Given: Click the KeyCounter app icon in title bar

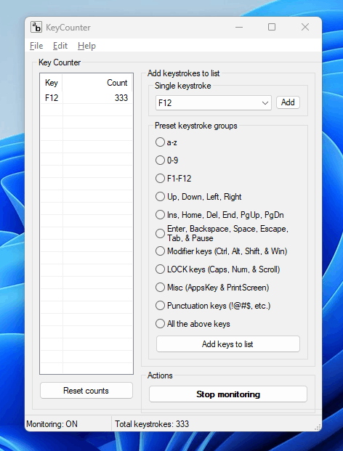Looking at the screenshot, I should (x=36, y=28).
